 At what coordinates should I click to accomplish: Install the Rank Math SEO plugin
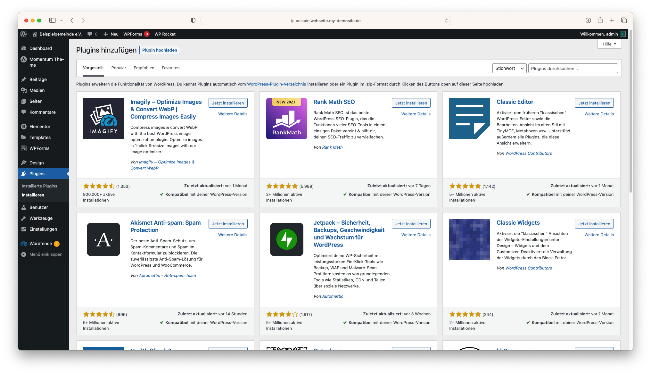411,103
